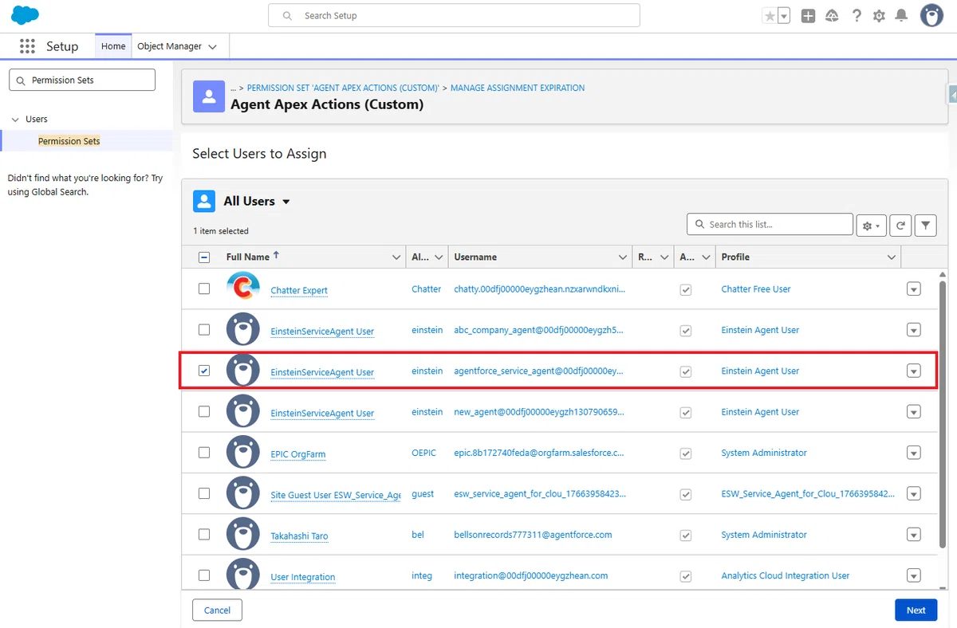Check the Takahashi Taro row checkbox

204,534
